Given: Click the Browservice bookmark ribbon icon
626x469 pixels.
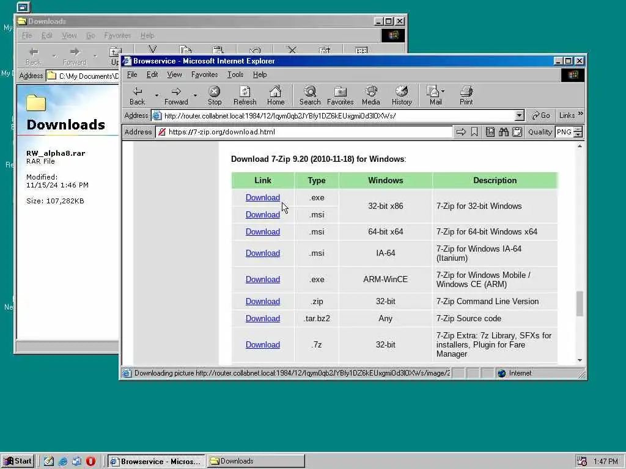Looking at the screenshot, I should 474,132.
